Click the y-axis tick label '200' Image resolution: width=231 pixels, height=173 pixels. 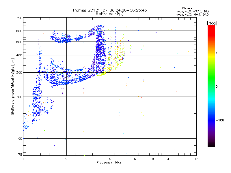pos(19,97)
